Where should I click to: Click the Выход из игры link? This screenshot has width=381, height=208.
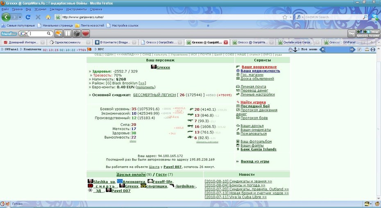pos(255,161)
